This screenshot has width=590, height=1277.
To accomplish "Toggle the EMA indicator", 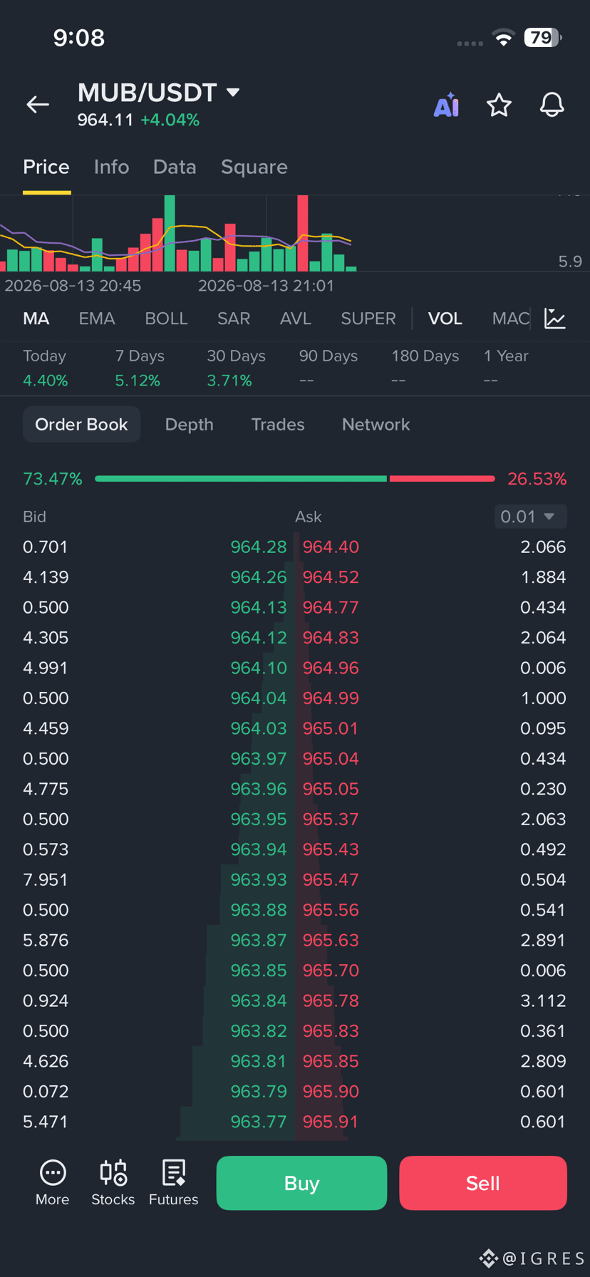I will pyautogui.click(x=97, y=319).
